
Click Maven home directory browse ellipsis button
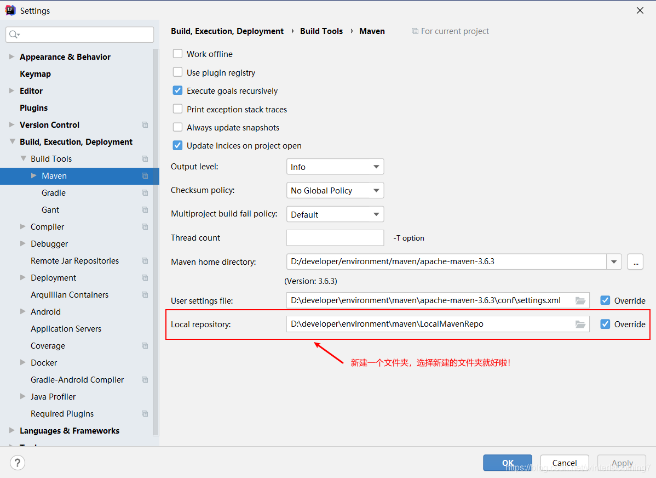635,262
